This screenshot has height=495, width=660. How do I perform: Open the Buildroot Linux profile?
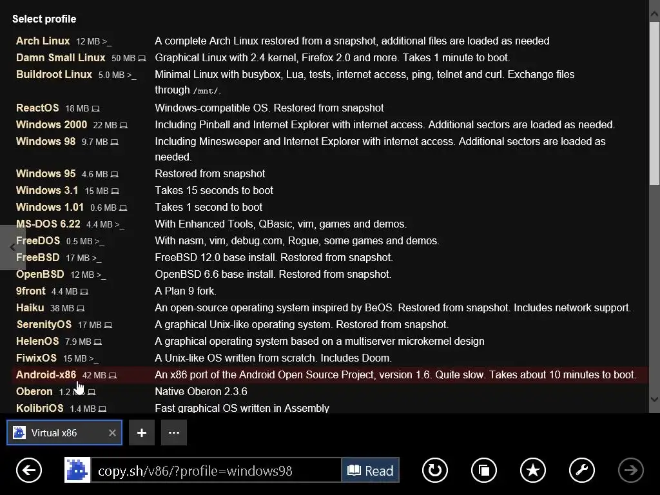[x=54, y=75]
